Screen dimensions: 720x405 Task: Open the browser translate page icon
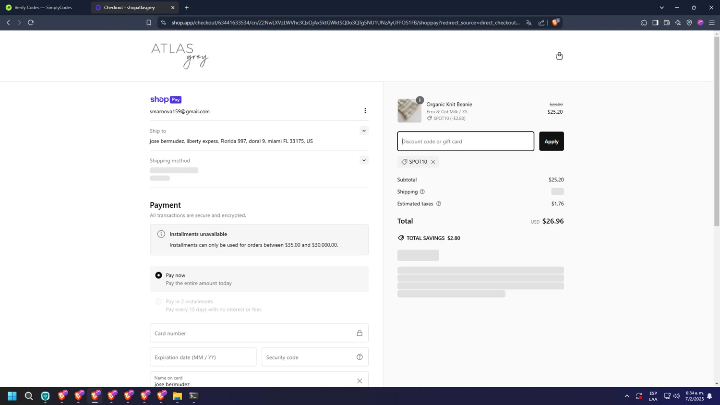(528, 23)
